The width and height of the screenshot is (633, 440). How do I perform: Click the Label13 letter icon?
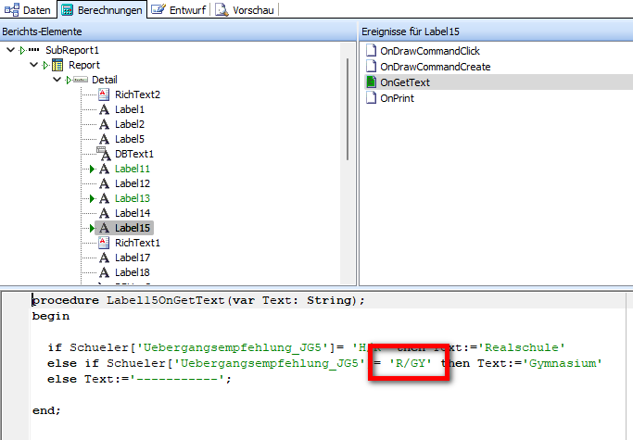point(104,198)
